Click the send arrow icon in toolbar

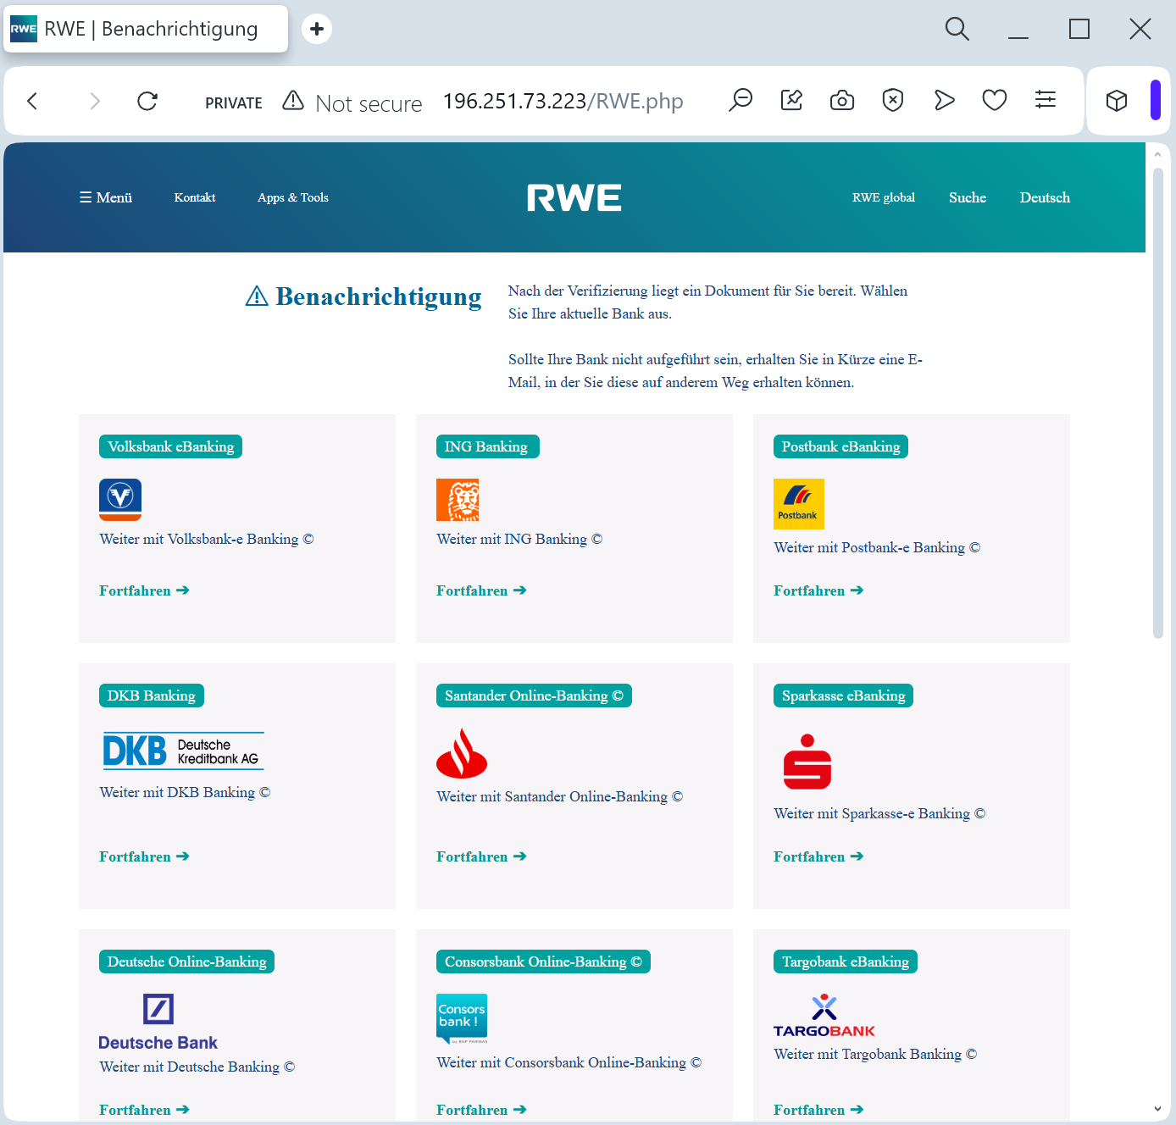click(944, 101)
